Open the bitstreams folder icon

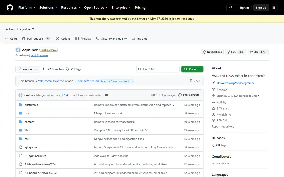tap(21, 105)
